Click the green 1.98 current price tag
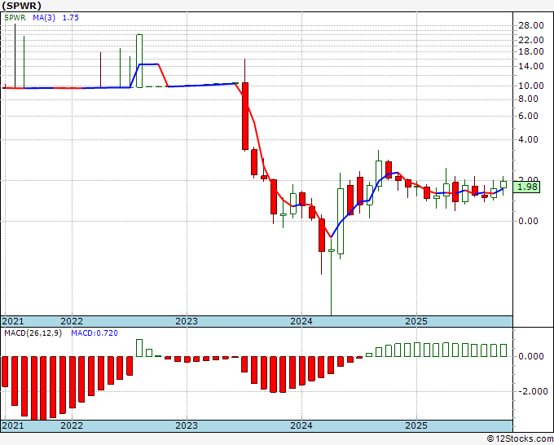554x445 pixels. coord(526,187)
